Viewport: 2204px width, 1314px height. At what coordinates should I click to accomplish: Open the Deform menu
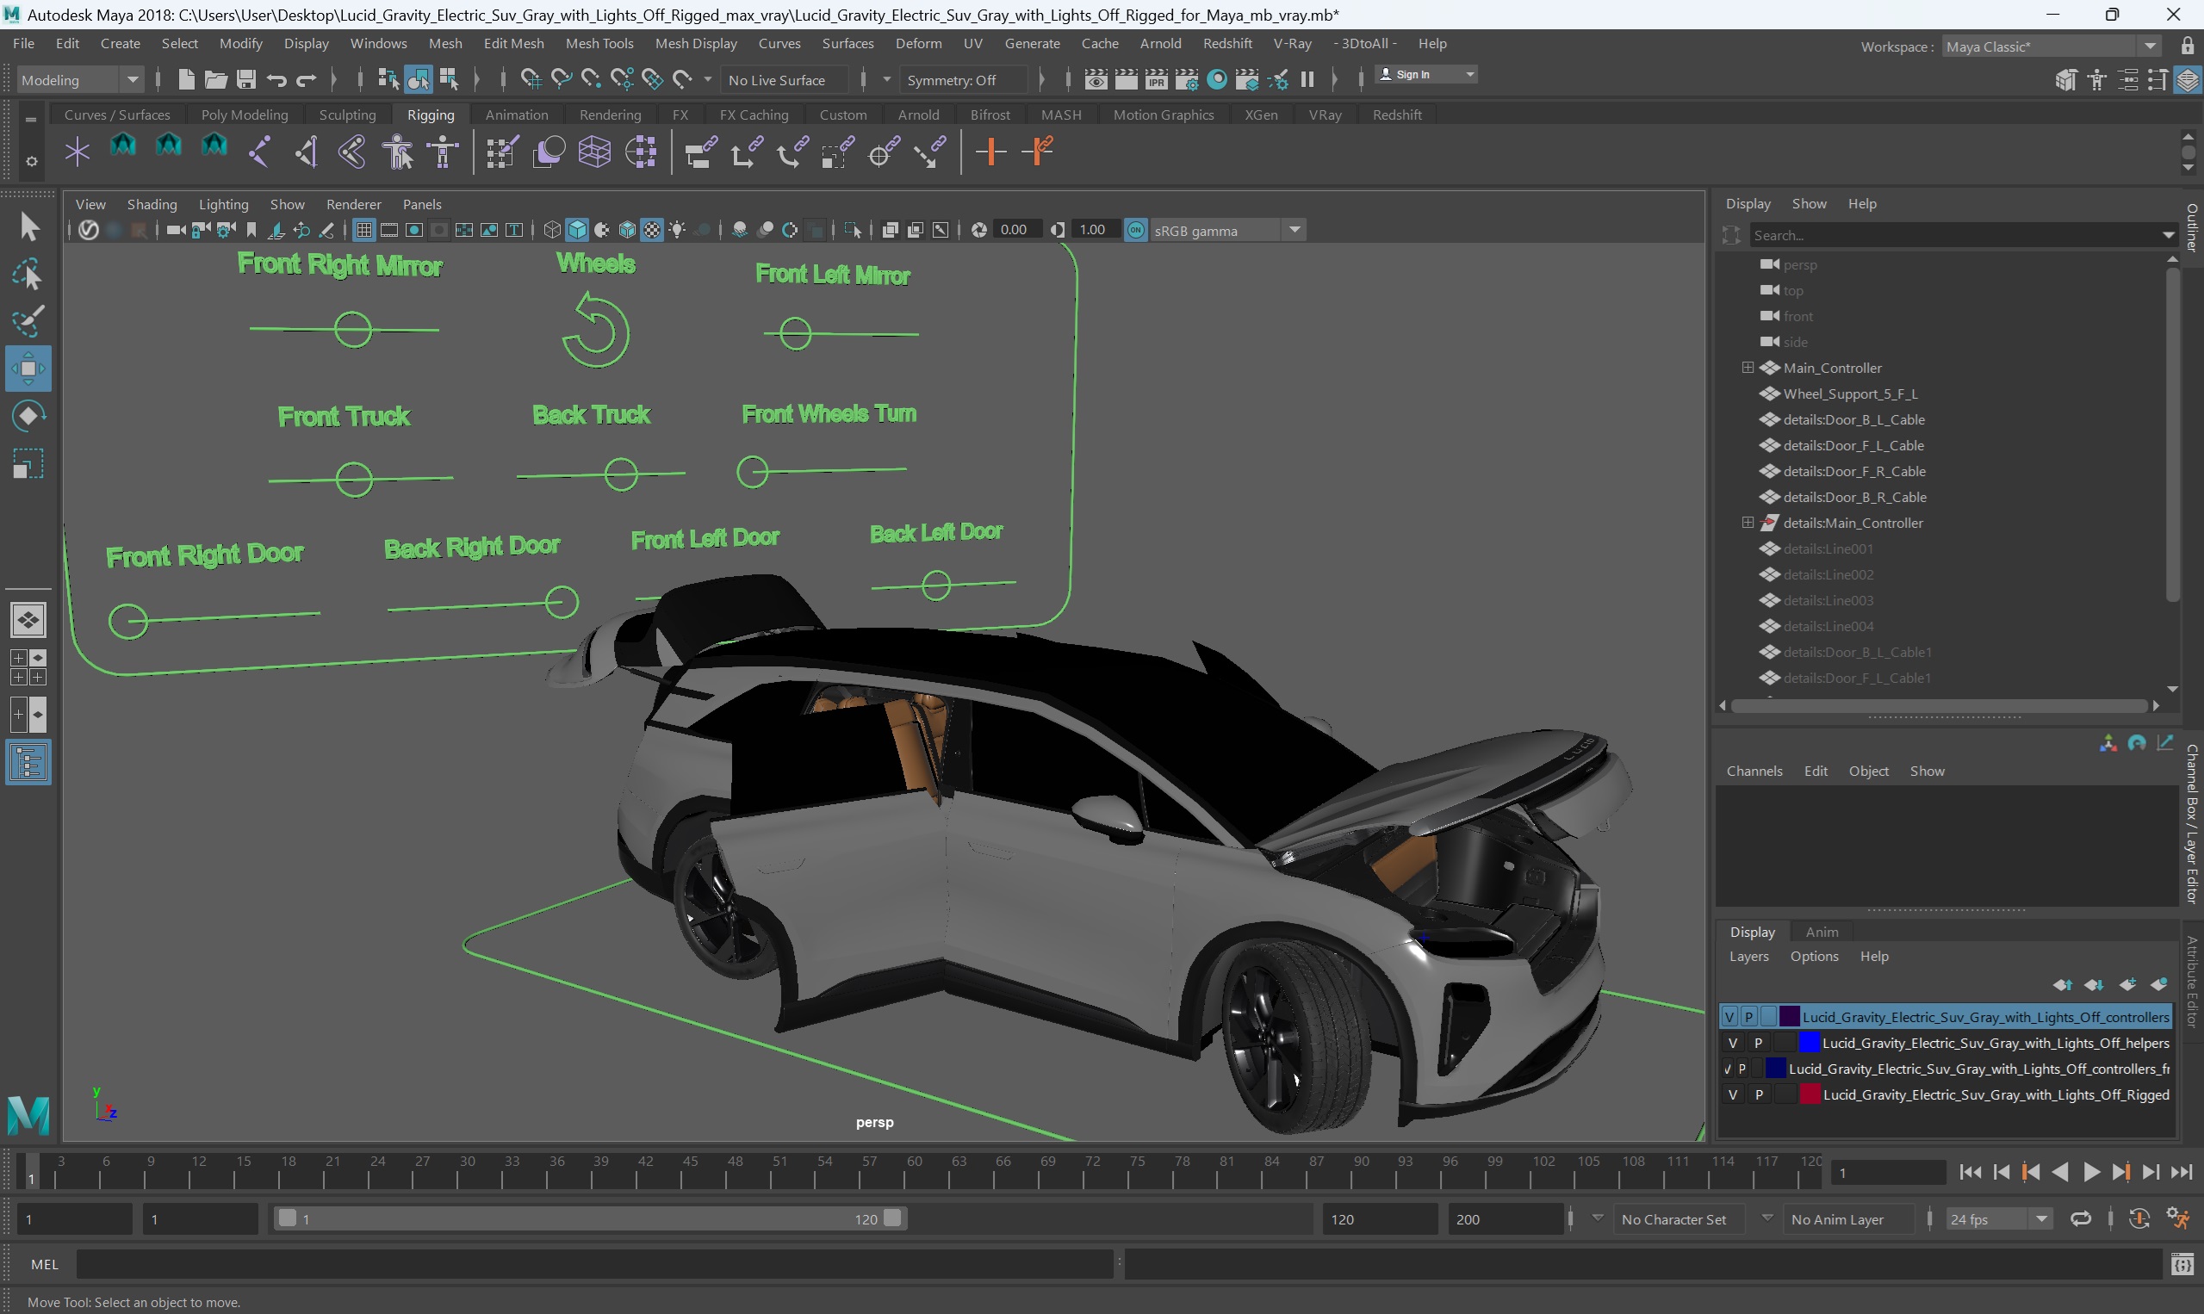click(918, 43)
